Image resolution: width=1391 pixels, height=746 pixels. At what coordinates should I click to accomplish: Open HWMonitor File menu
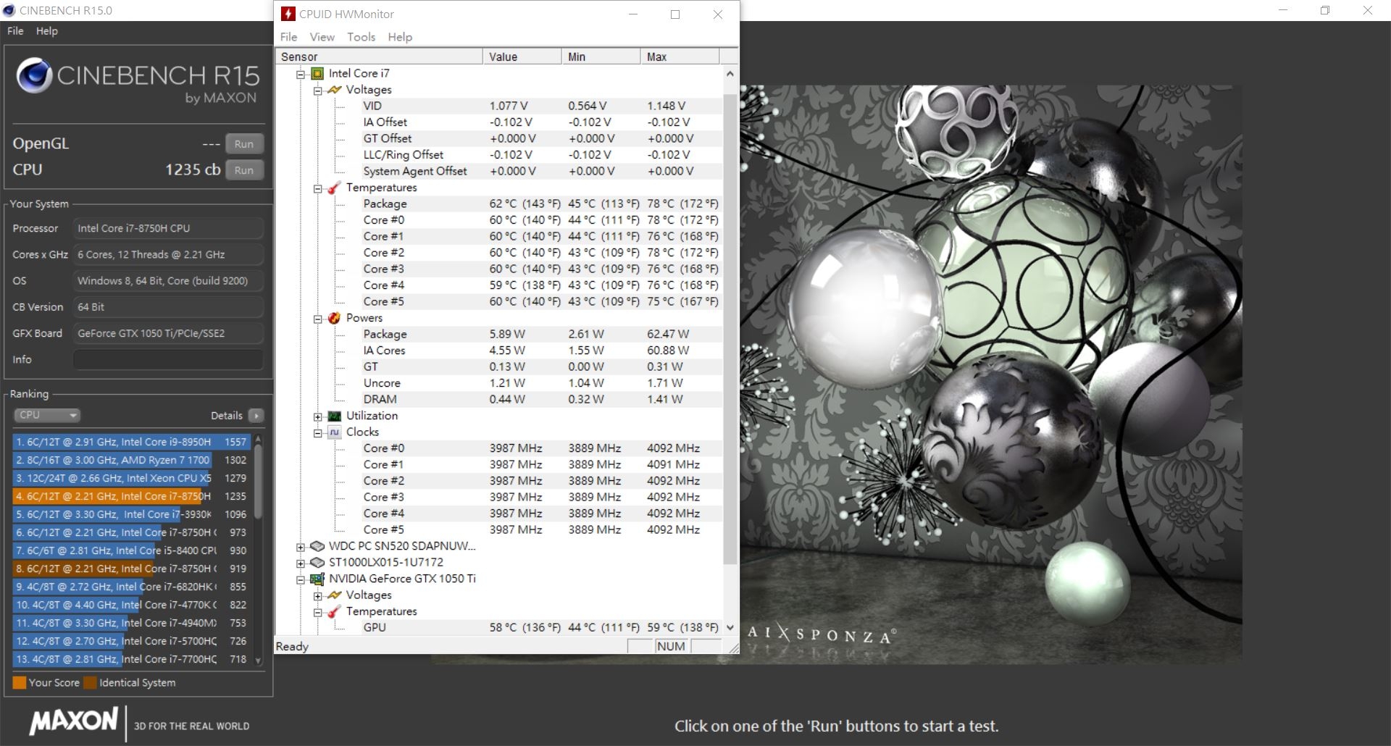(x=288, y=37)
